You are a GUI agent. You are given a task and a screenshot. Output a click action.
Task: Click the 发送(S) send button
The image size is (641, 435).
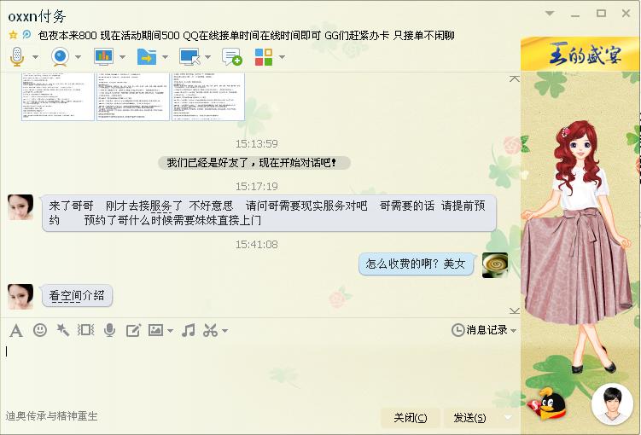pyautogui.click(x=469, y=417)
